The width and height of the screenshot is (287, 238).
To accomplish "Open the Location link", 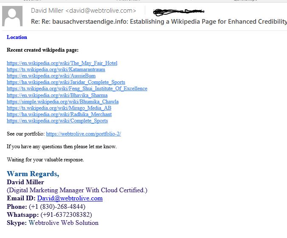I will [17, 37].
